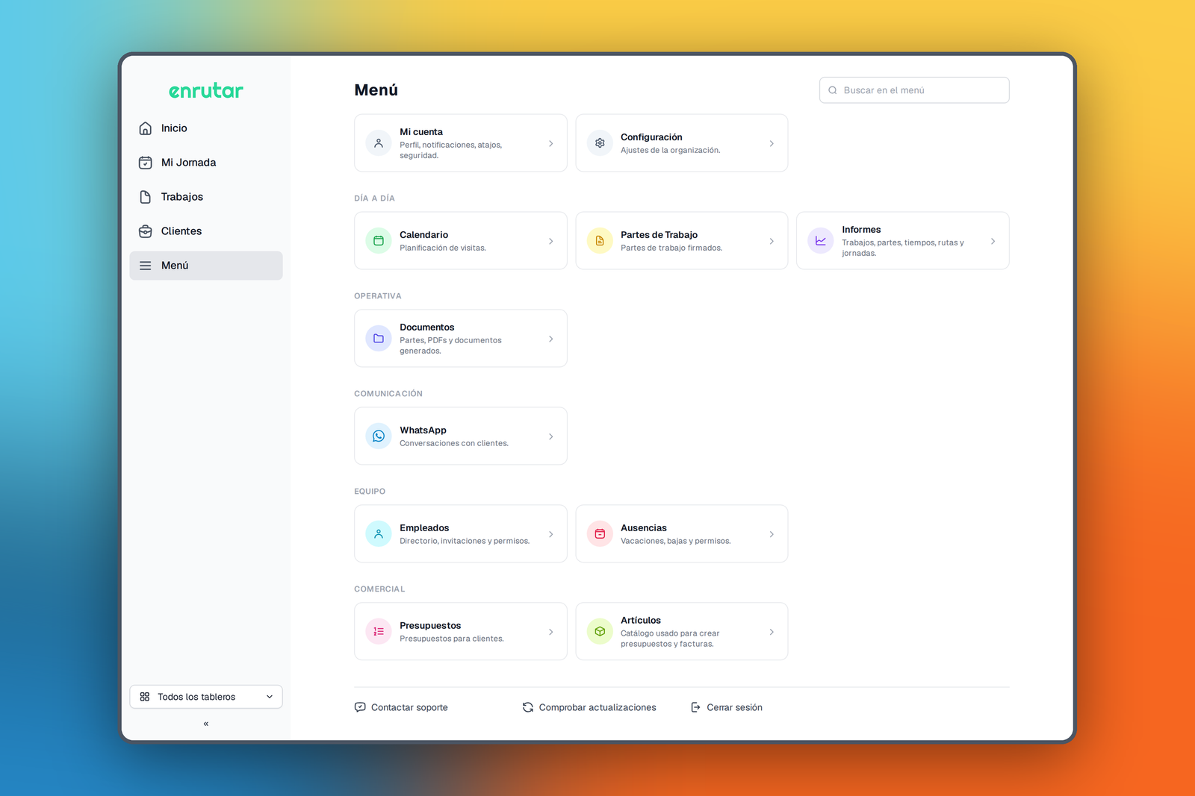Collapse the sidebar with double-chevron button
1195x796 pixels.
(x=206, y=724)
